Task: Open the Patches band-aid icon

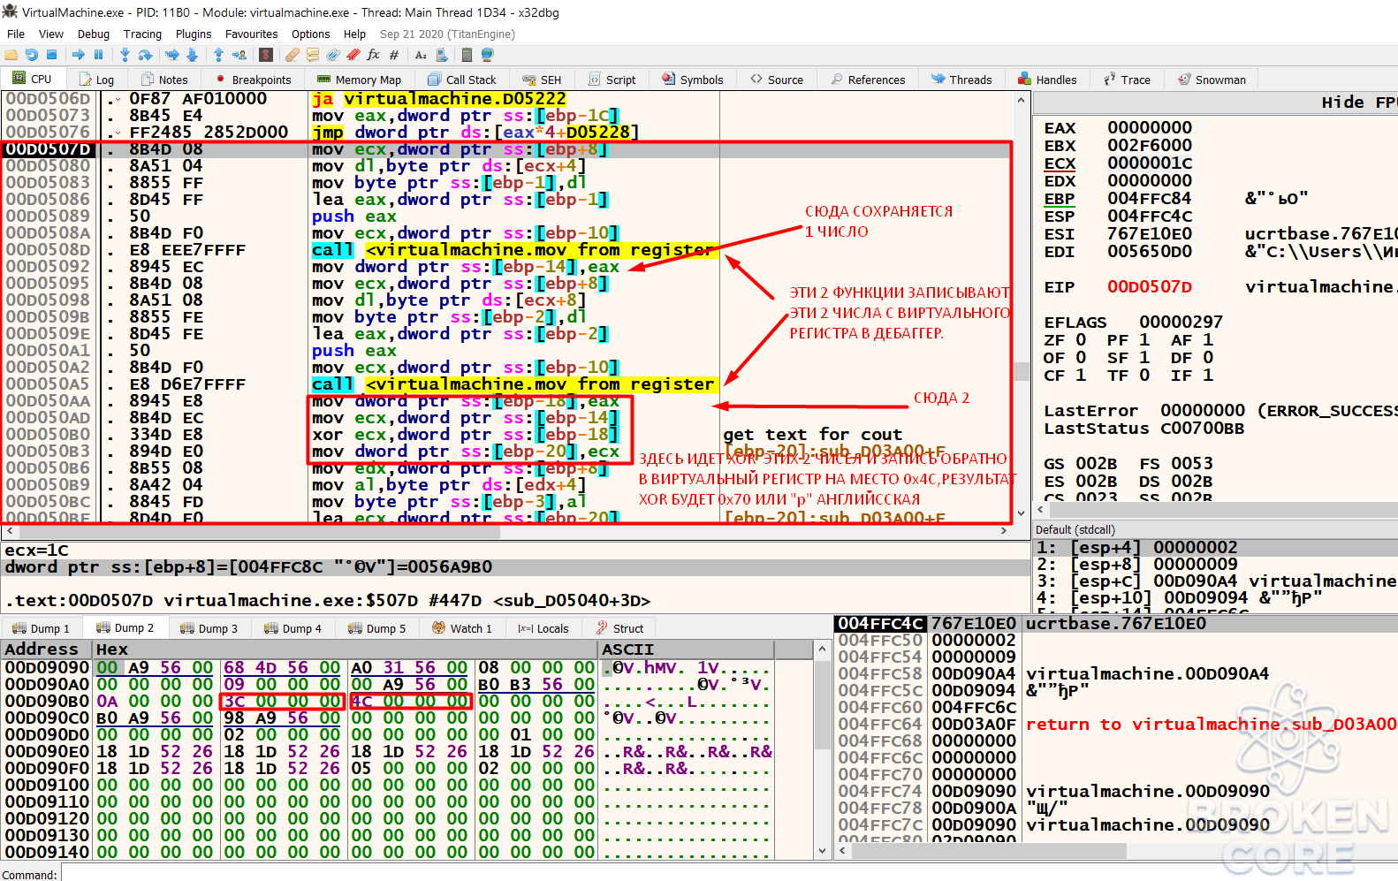Action: [292, 55]
